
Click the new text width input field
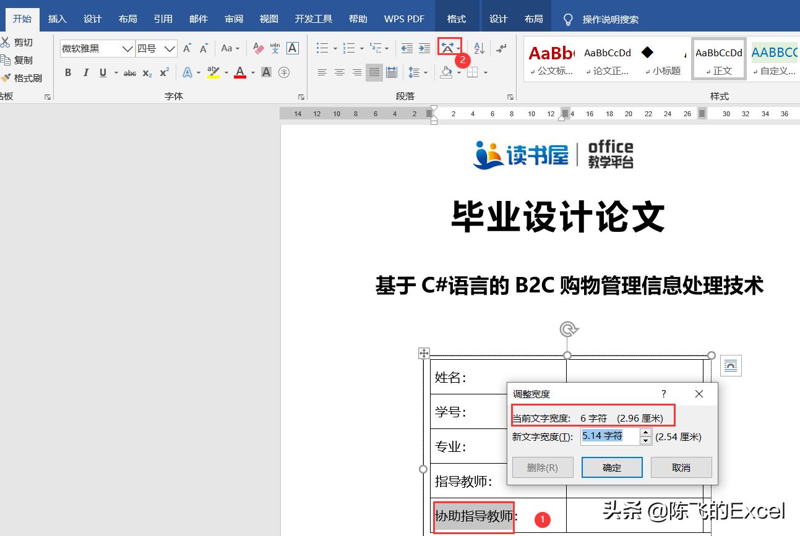tap(601, 436)
